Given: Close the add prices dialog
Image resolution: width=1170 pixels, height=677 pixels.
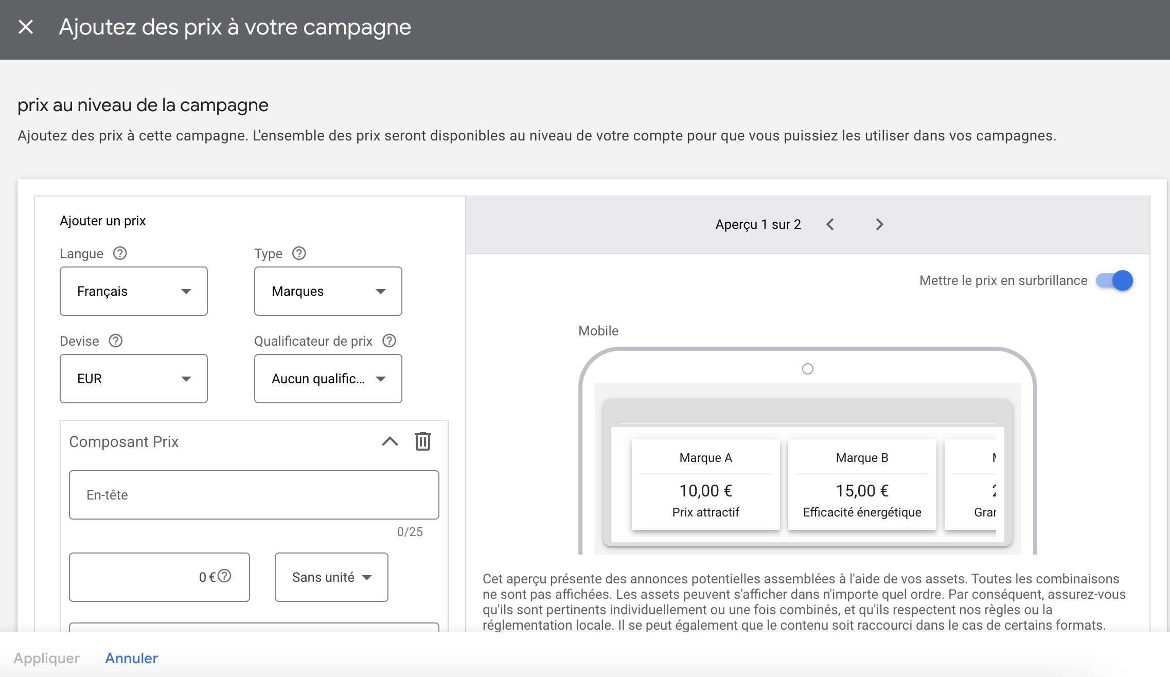Looking at the screenshot, I should point(26,27).
